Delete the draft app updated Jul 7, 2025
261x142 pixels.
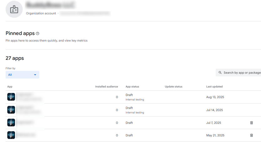coord(251,123)
